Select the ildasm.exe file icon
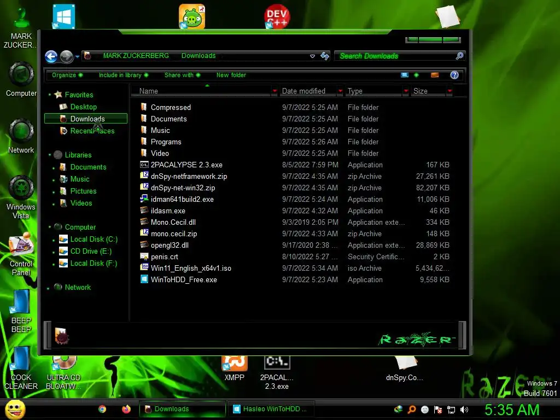560x420 pixels. point(144,210)
